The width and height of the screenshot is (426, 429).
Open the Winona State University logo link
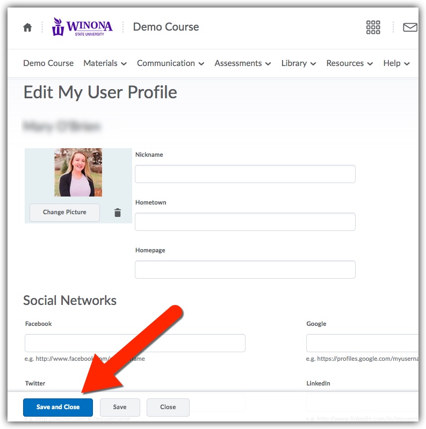point(82,27)
